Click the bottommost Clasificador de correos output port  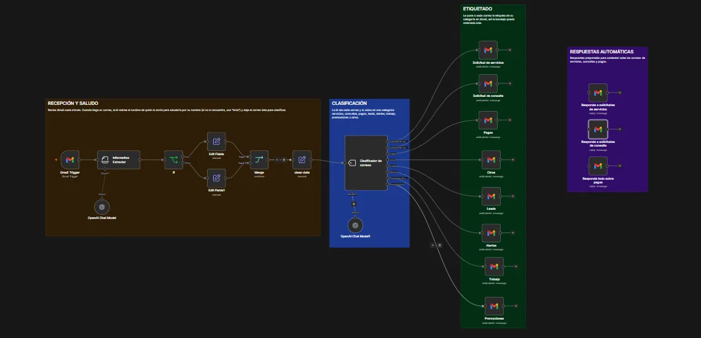point(388,184)
